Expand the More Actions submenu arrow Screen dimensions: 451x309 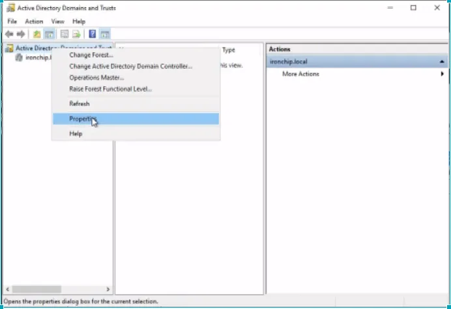click(442, 74)
